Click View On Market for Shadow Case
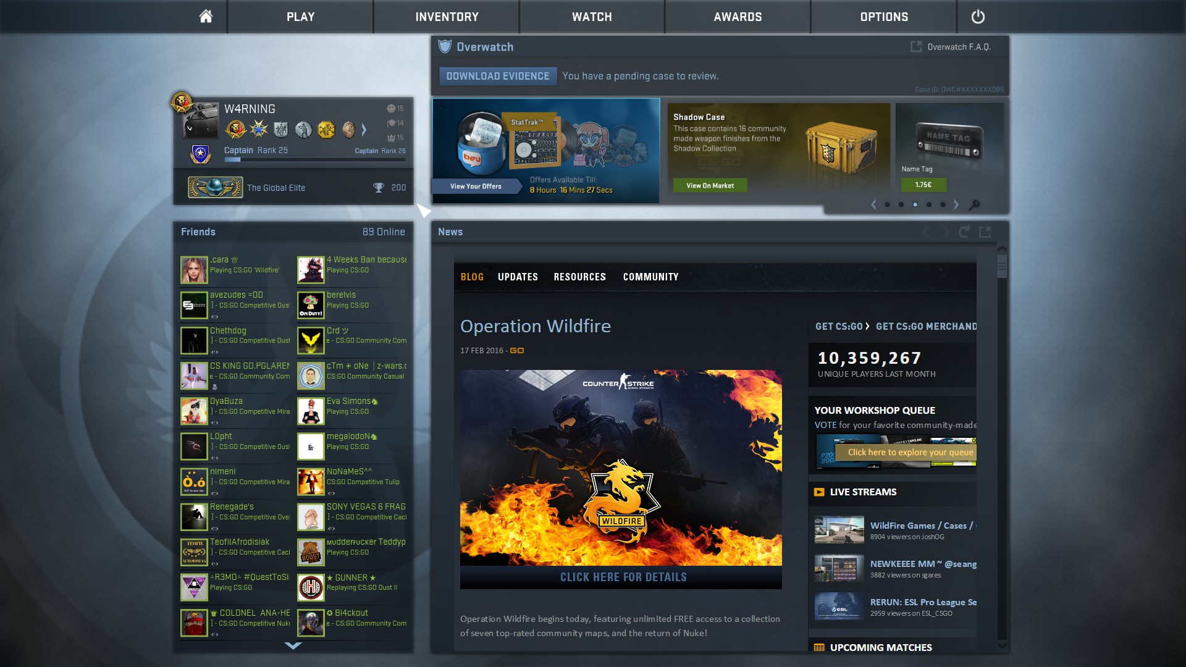Screen dimensions: 1186x667 tap(710, 185)
